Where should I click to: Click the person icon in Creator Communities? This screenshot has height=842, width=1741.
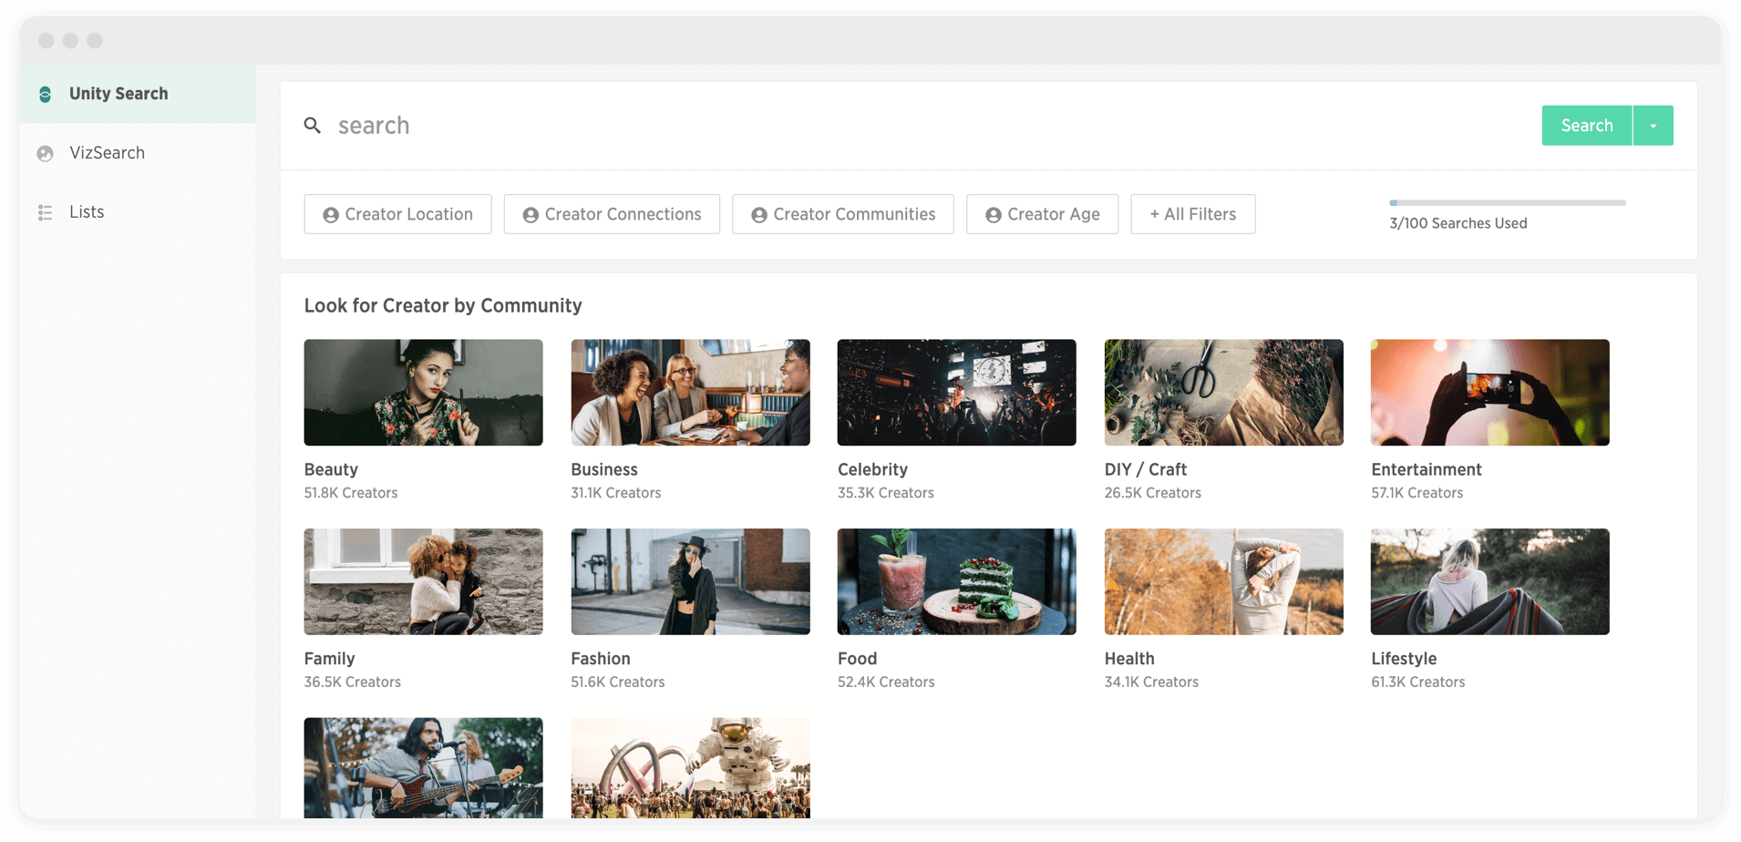[759, 215]
